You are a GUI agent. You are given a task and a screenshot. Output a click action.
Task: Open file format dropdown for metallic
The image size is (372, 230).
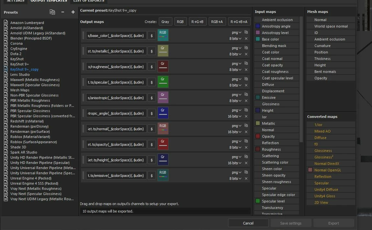point(236,48)
